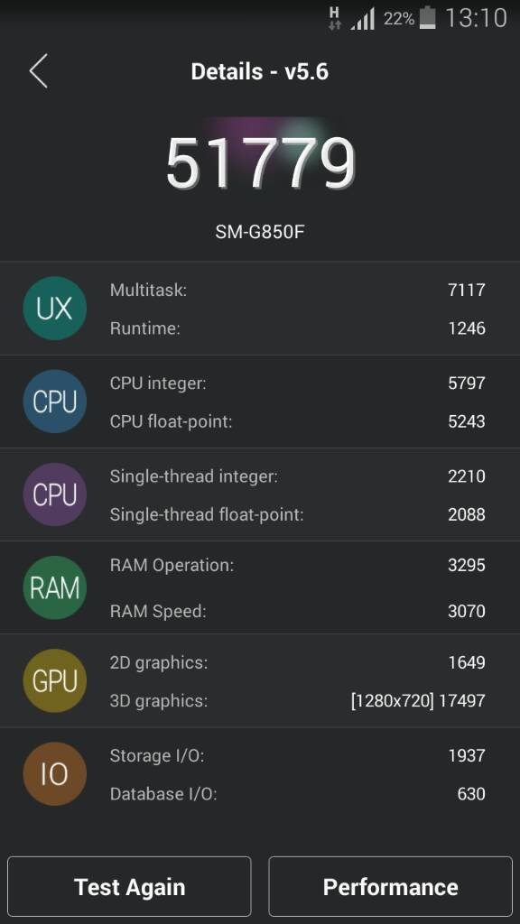The image size is (520, 924).
Task: Tap the battery icon in status bar
Action: [427, 18]
